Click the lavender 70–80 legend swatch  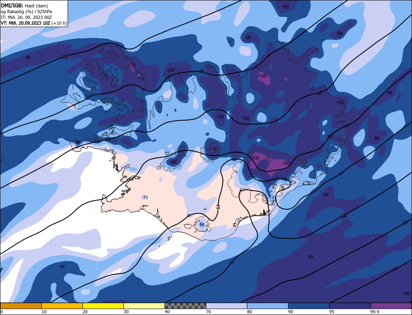[227, 306]
